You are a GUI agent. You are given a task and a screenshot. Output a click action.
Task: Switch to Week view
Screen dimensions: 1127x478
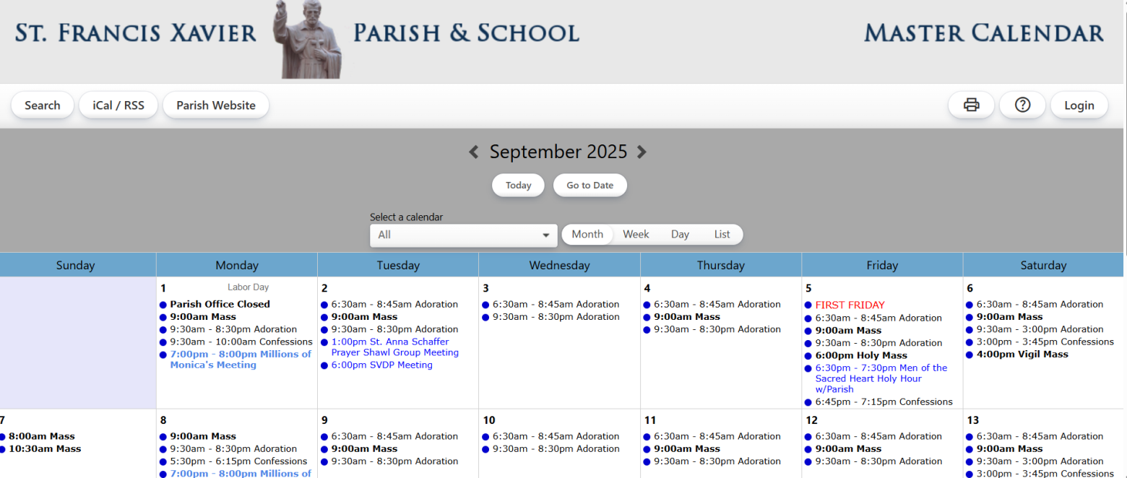point(636,235)
